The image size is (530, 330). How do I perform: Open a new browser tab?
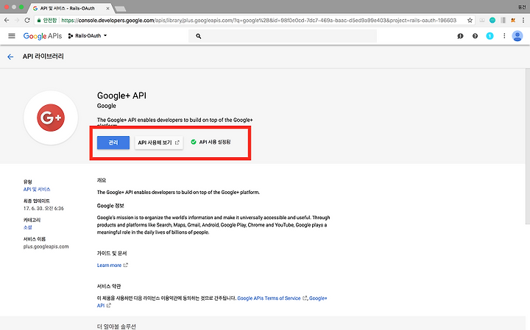point(120,9)
